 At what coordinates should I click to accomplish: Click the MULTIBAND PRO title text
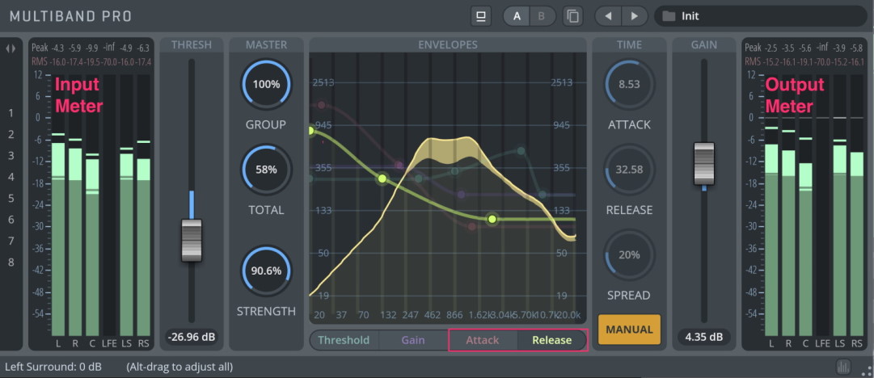click(x=71, y=16)
